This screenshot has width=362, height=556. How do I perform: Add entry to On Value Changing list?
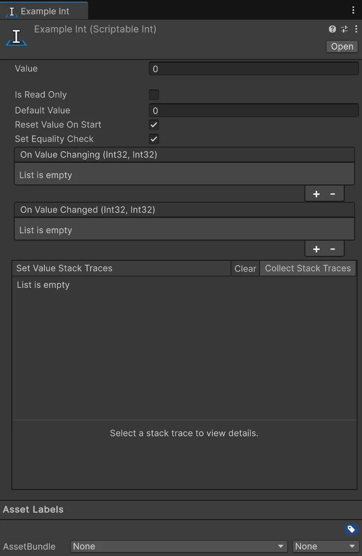tap(316, 193)
